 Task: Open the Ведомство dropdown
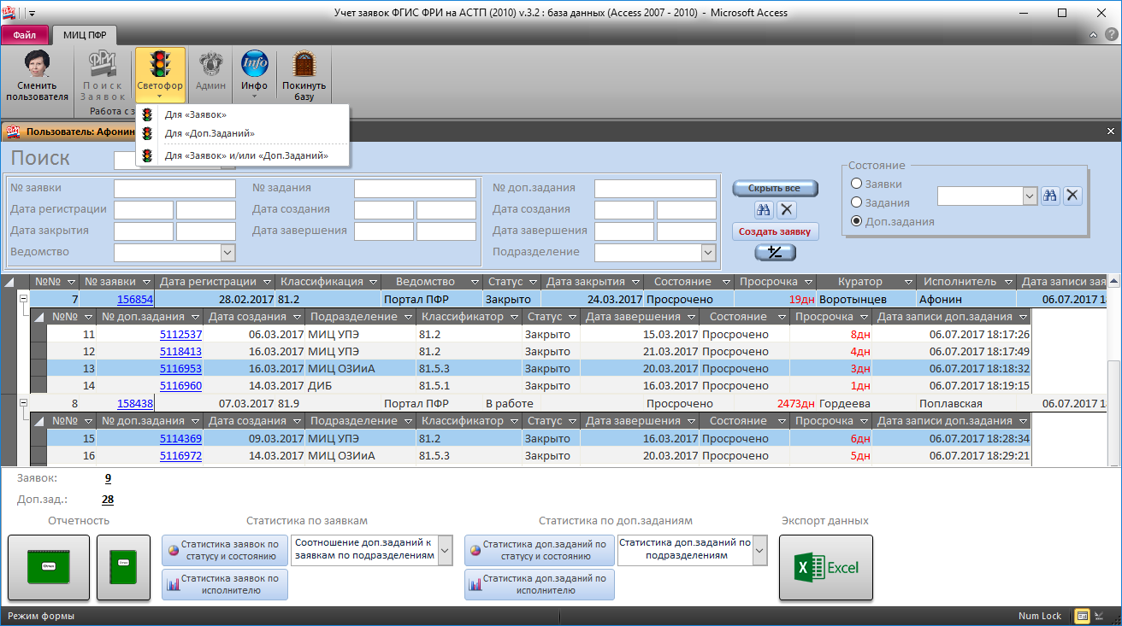tap(227, 252)
